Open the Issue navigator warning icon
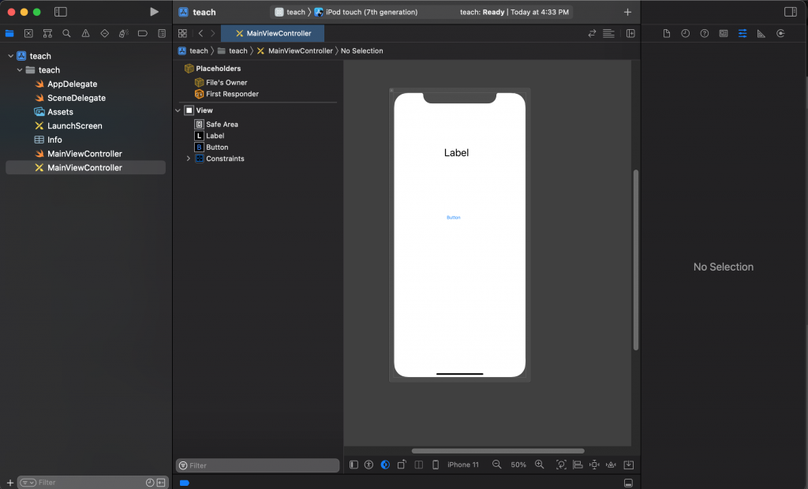 point(85,34)
